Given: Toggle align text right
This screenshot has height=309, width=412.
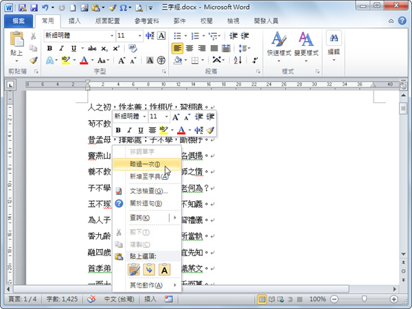Looking at the screenshot, I should tap(201, 48).
